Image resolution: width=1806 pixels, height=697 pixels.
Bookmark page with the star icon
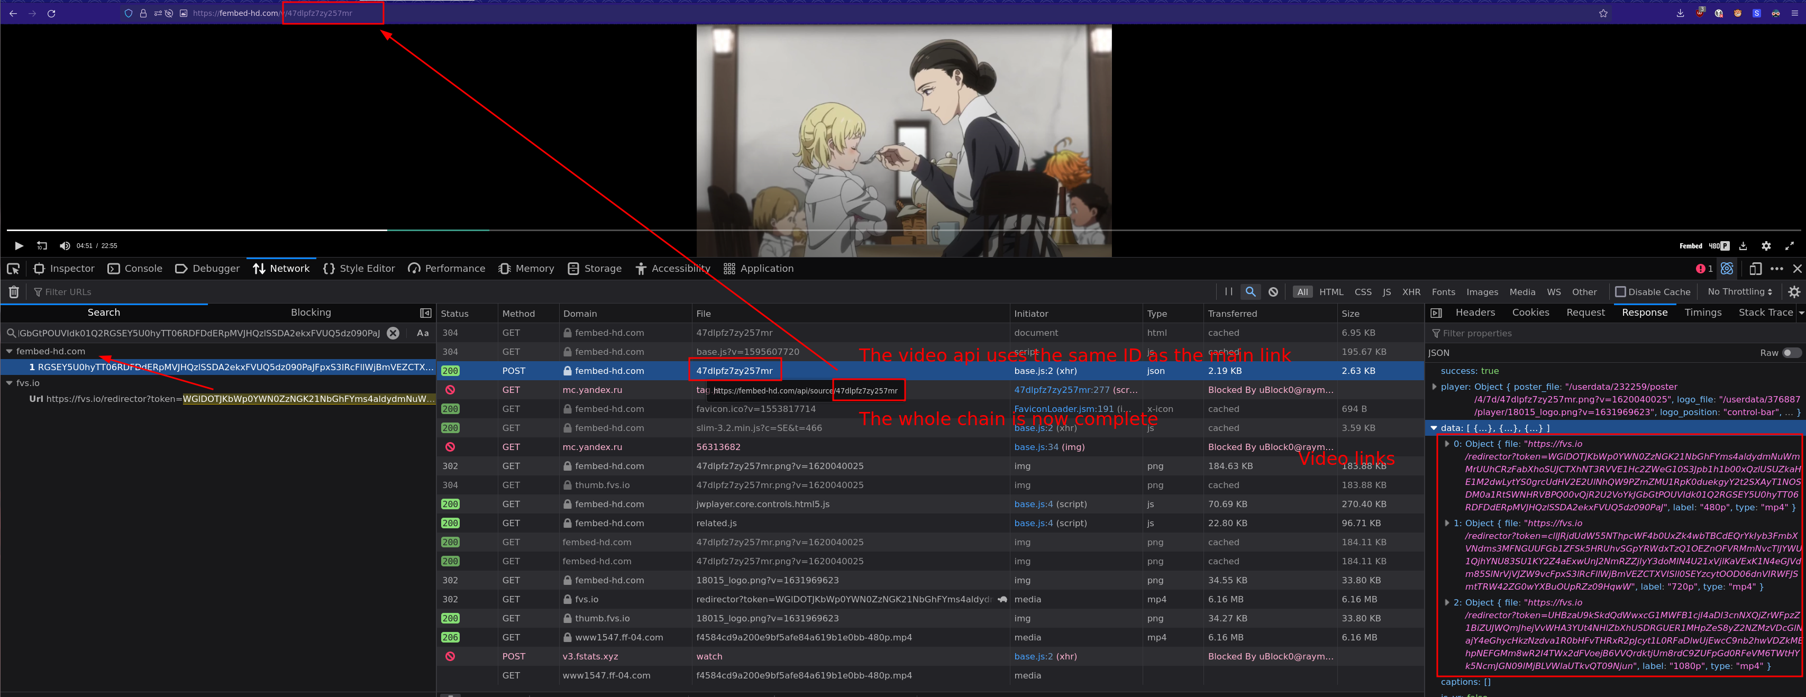pyautogui.click(x=1603, y=13)
